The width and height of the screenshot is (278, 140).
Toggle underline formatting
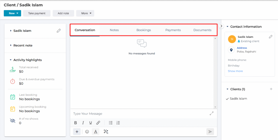pos(91,123)
